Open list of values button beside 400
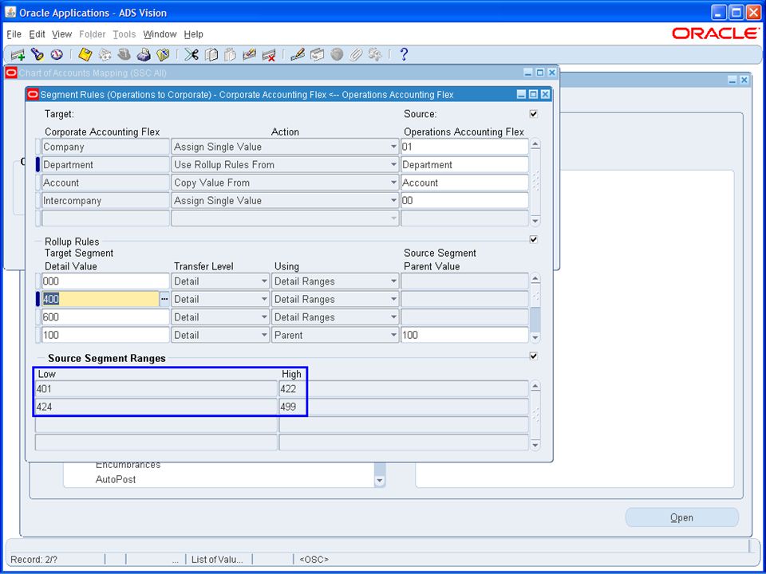This screenshot has height=574, width=766. [x=164, y=299]
